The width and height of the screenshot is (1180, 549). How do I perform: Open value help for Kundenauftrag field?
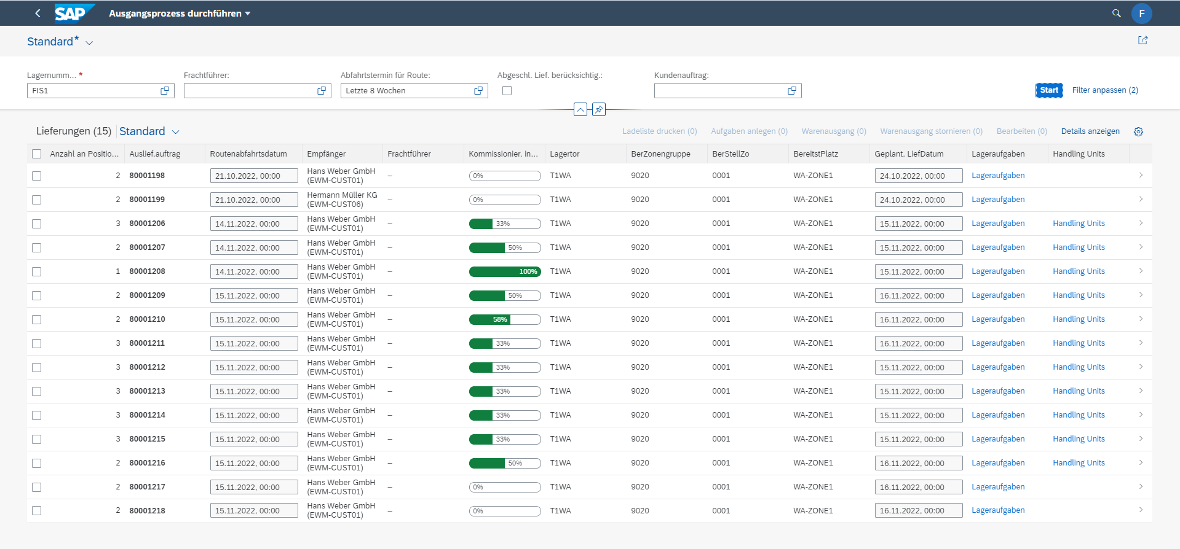[x=792, y=91]
